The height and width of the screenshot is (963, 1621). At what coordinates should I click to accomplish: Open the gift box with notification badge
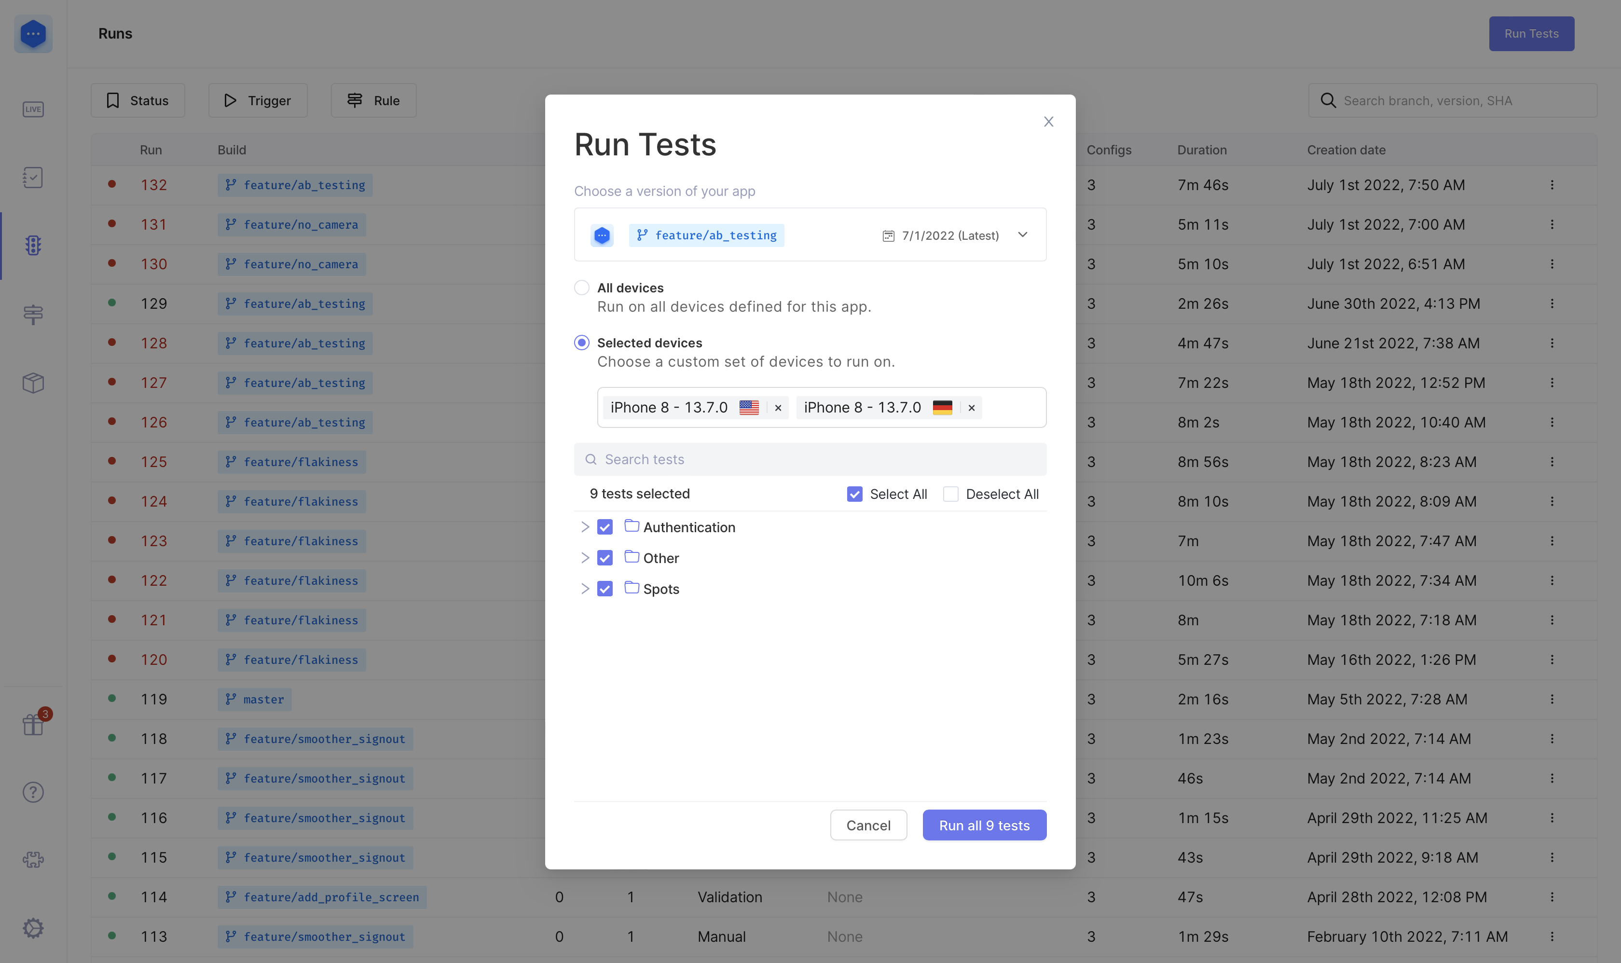click(33, 724)
